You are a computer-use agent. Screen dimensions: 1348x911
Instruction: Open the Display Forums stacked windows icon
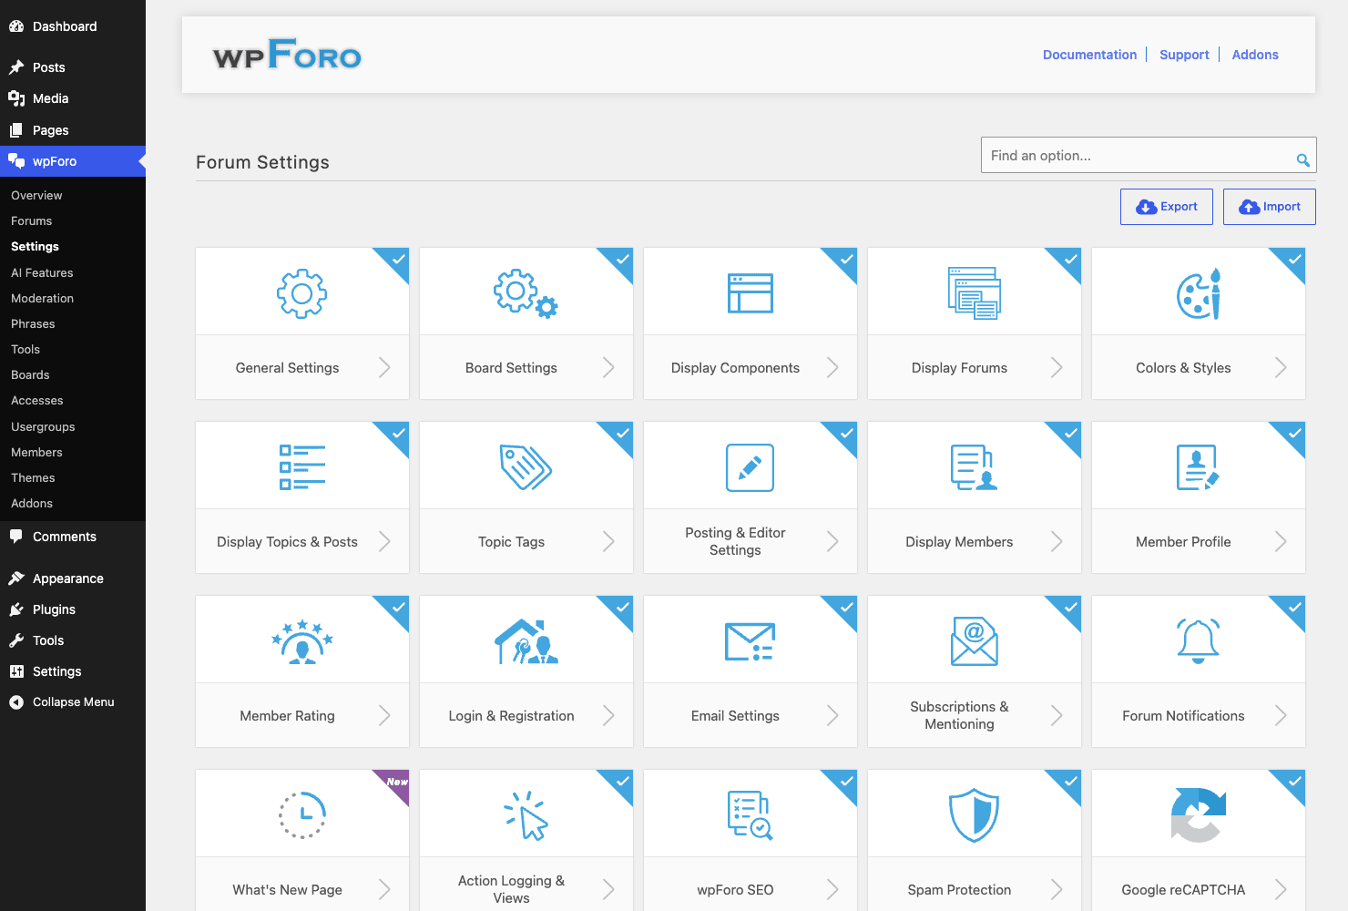coord(975,293)
